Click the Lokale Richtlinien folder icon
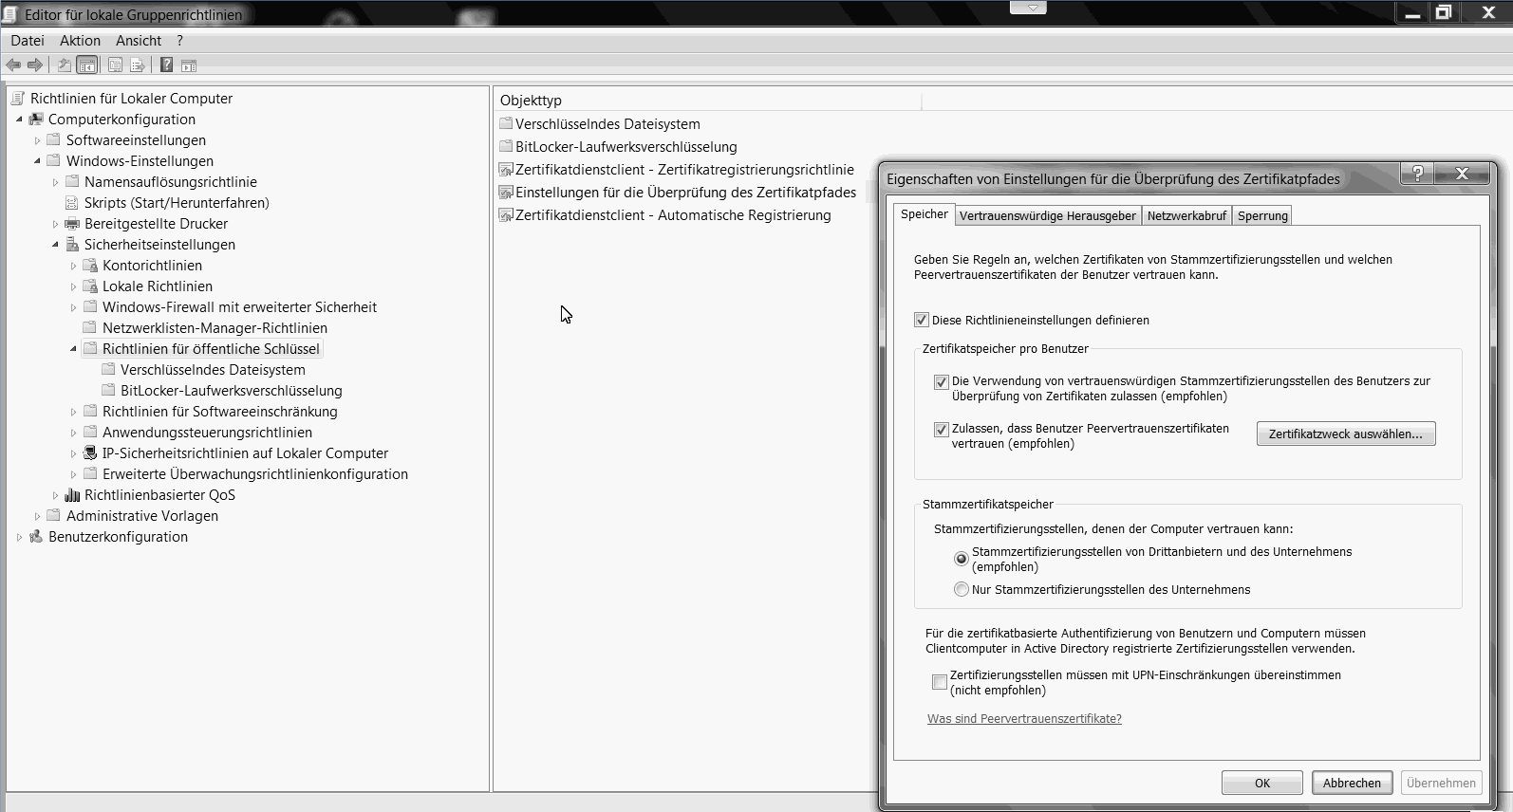 90,286
